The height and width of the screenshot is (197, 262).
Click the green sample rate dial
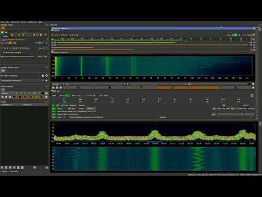[17, 48]
